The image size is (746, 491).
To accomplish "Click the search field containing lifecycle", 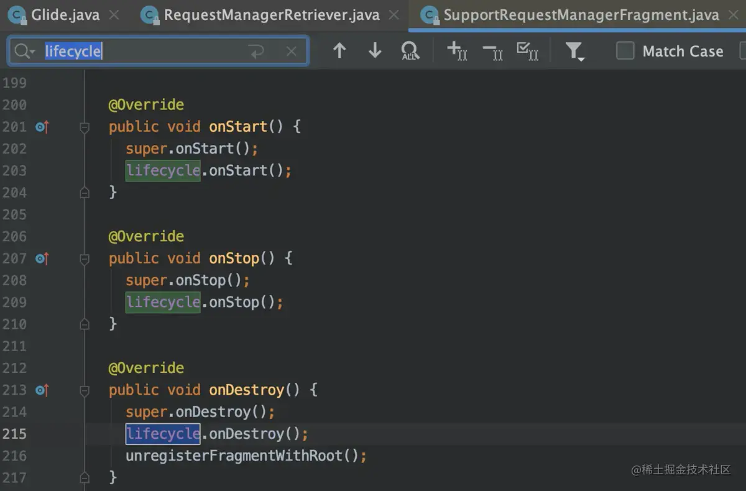I will [158, 51].
